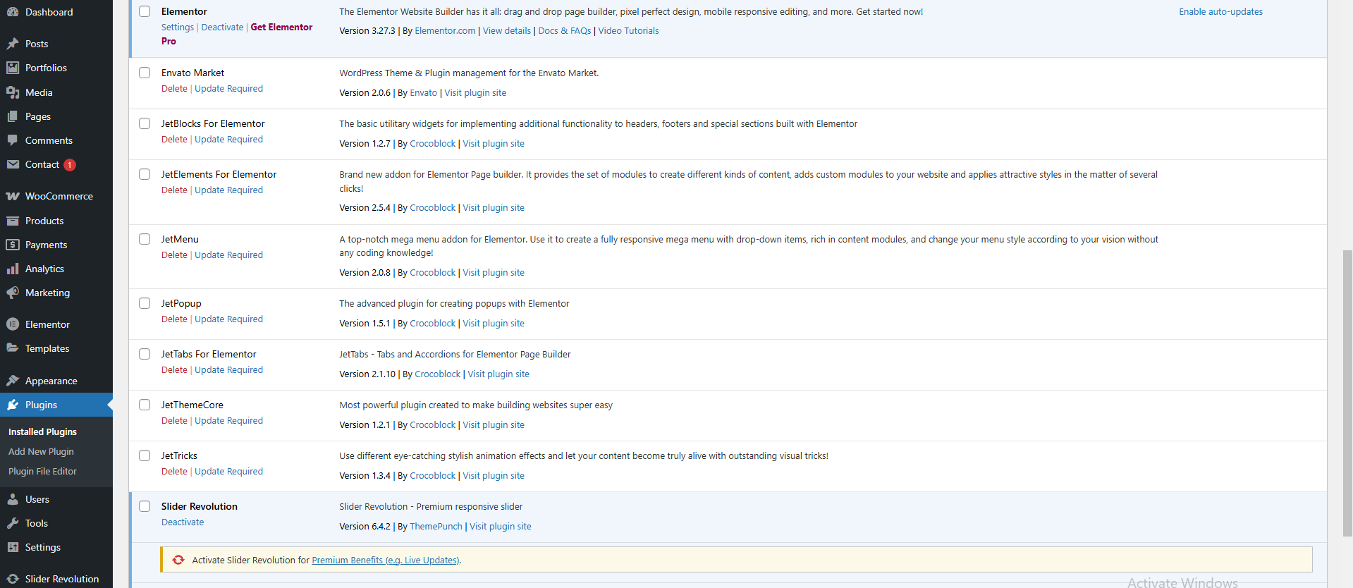
Task: Click the Payments dollar icon
Action: click(x=13, y=245)
